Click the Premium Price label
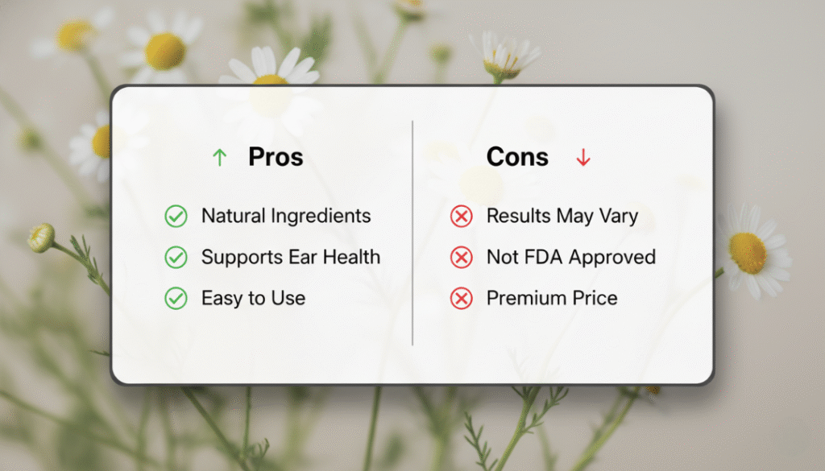Screen dimensions: 825x471 pyautogui.click(x=552, y=299)
